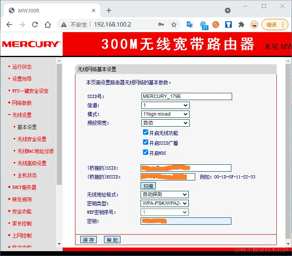The height and width of the screenshot is (256, 292).
Task: Close the MW300R tab
Action: click(x=94, y=10)
